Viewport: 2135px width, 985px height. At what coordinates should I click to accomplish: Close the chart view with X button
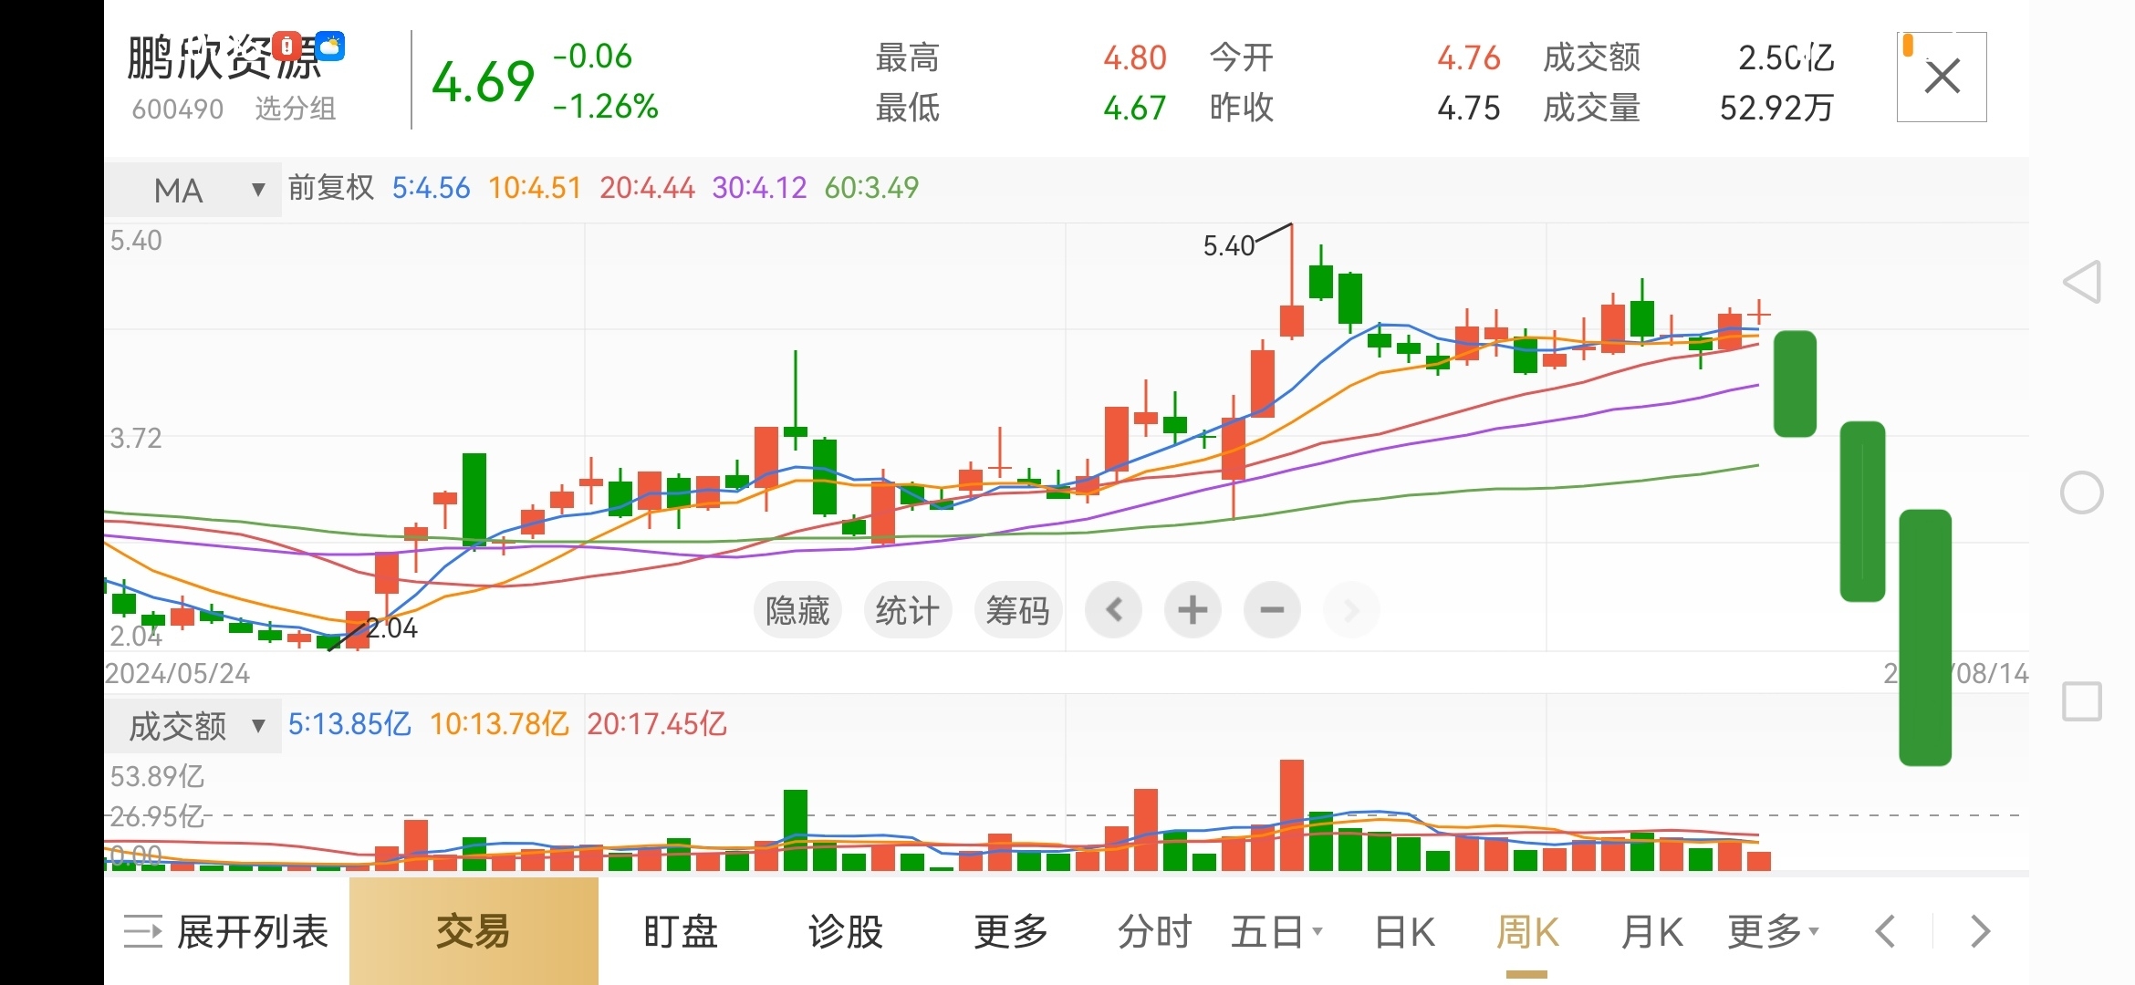pos(1942,77)
